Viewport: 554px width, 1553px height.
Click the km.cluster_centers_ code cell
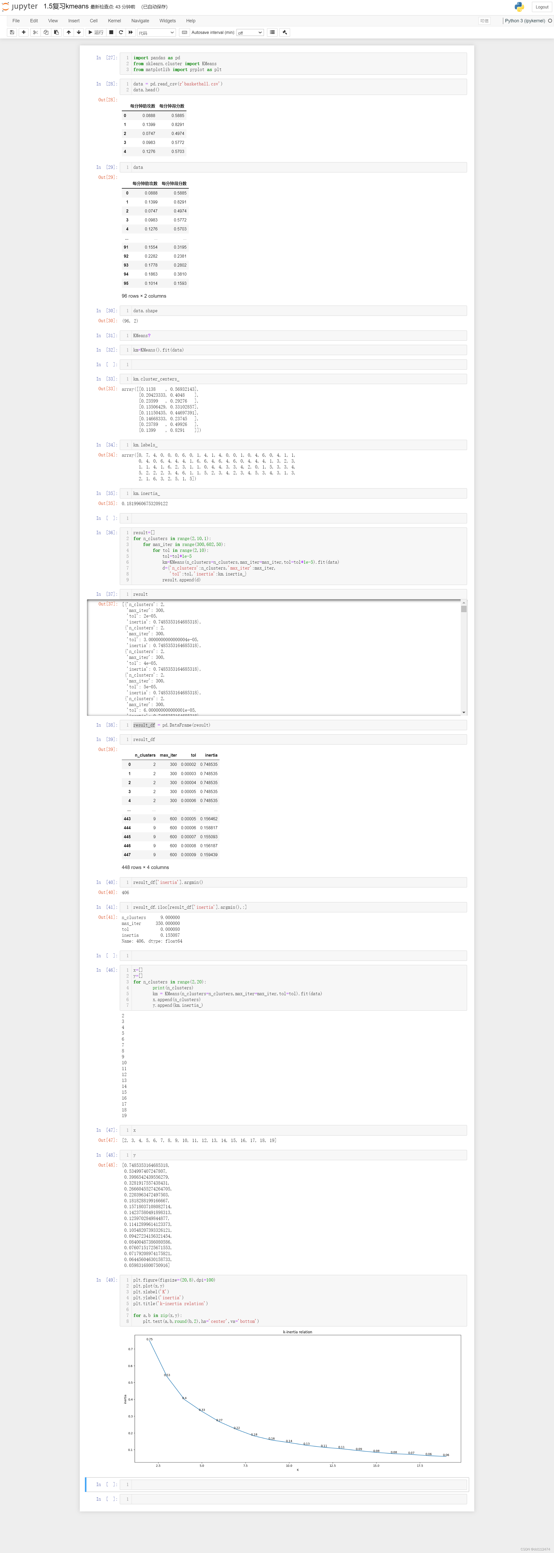click(x=293, y=379)
